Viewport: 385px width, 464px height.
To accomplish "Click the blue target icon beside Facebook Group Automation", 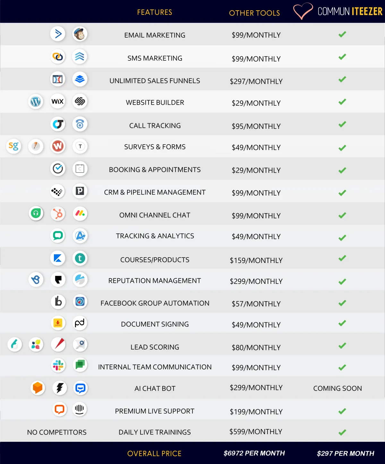I will [x=80, y=302].
